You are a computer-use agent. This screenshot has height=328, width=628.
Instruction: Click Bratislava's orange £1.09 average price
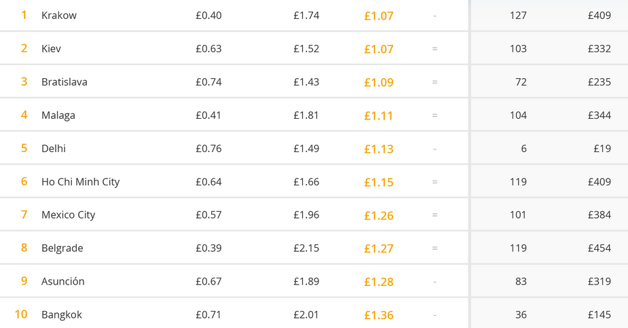(379, 83)
